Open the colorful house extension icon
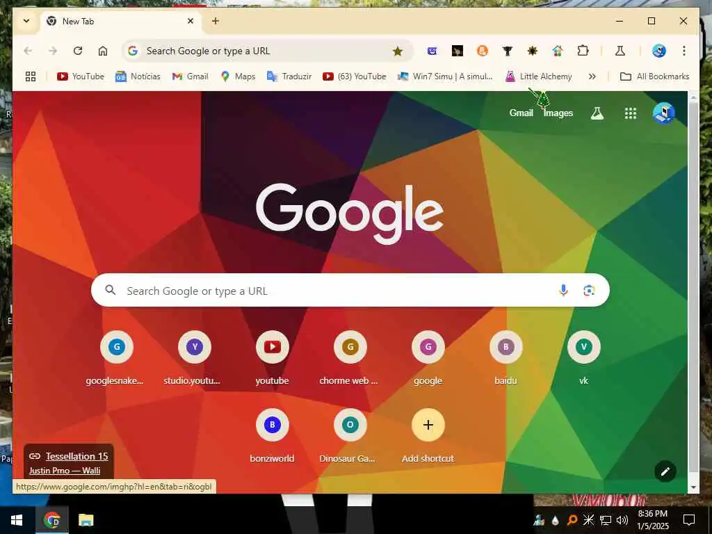This screenshot has height=534, width=712. click(558, 51)
